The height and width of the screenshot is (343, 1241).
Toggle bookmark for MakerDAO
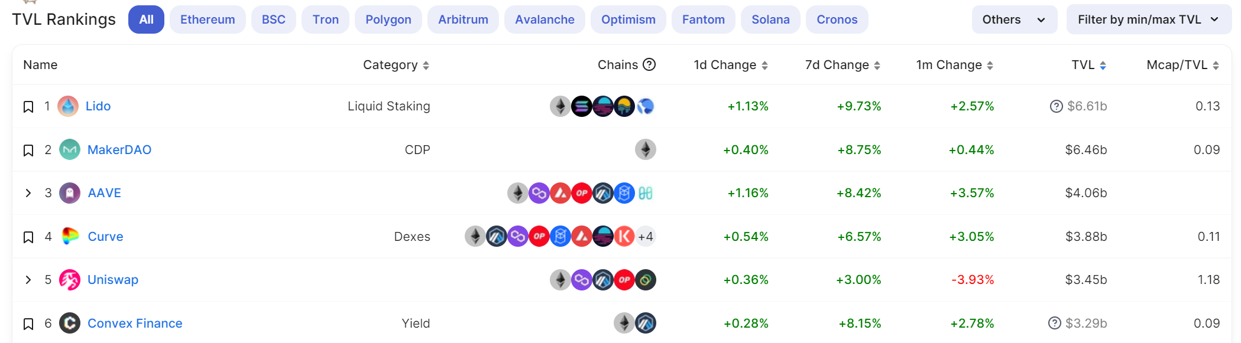[28, 151]
